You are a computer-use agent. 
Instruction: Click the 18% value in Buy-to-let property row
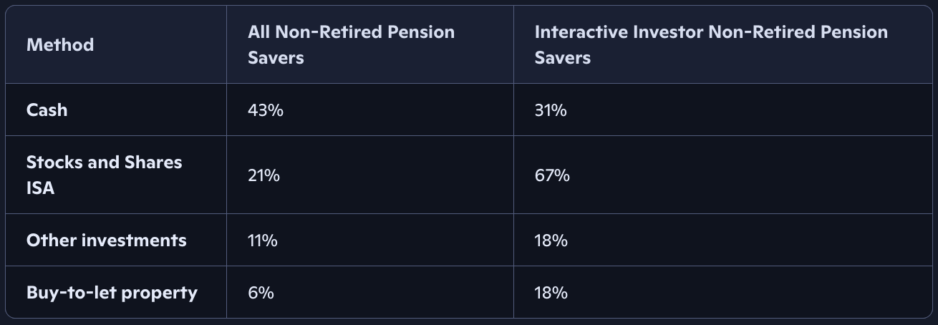[x=551, y=292]
